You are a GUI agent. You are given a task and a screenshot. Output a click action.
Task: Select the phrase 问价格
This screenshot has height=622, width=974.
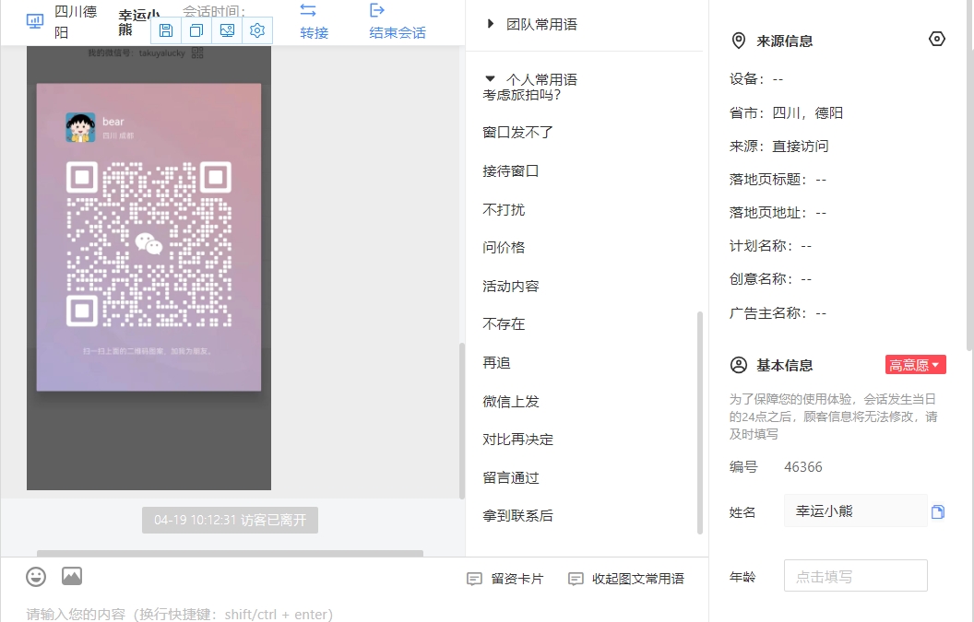pyautogui.click(x=504, y=248)
